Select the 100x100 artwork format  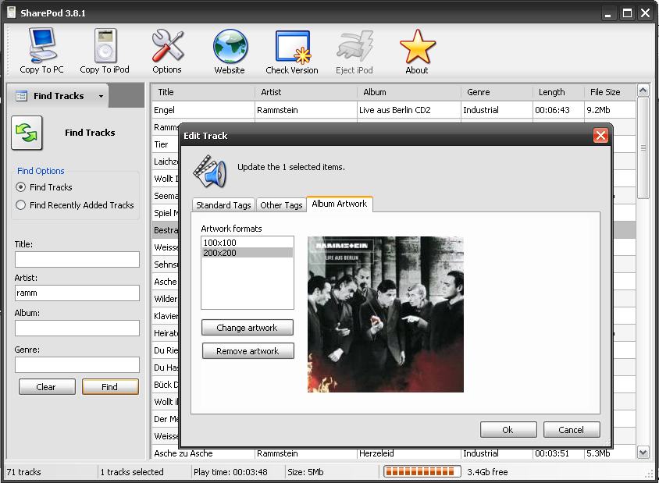247,243
